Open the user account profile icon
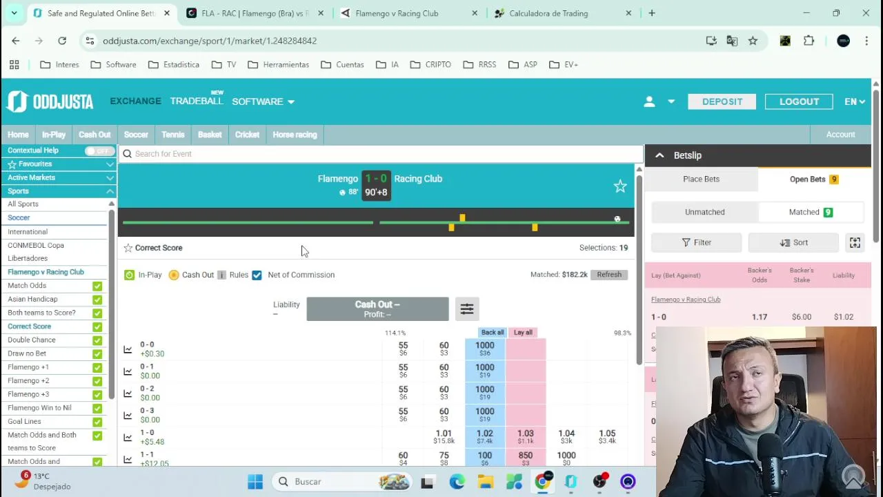 [x=649, y=101]
